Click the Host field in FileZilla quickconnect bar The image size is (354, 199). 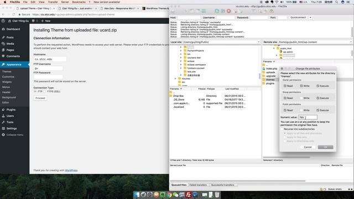189,17
